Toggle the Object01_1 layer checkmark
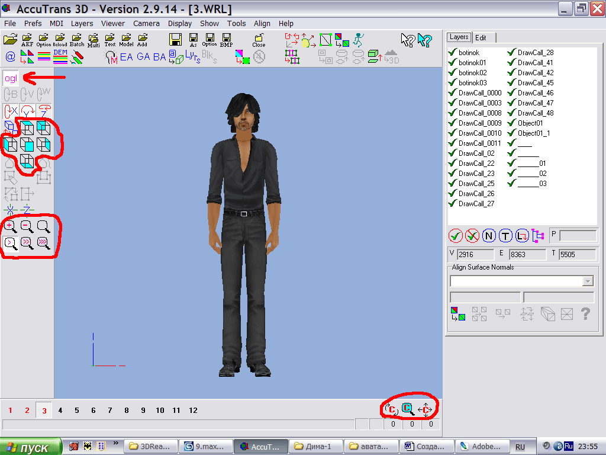 512,133
